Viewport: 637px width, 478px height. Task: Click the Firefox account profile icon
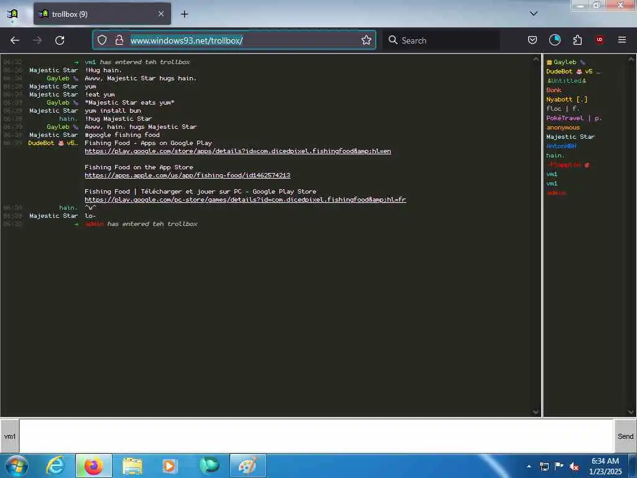[x=554, y=40]
